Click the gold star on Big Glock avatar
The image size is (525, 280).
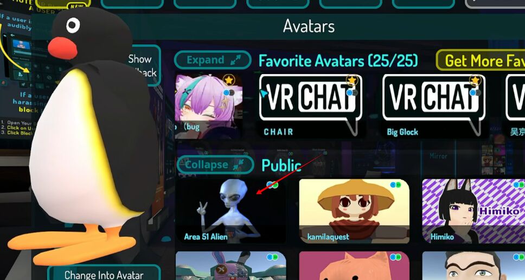click(475, 80)
